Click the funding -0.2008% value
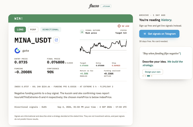 click(x=23, y=72)
